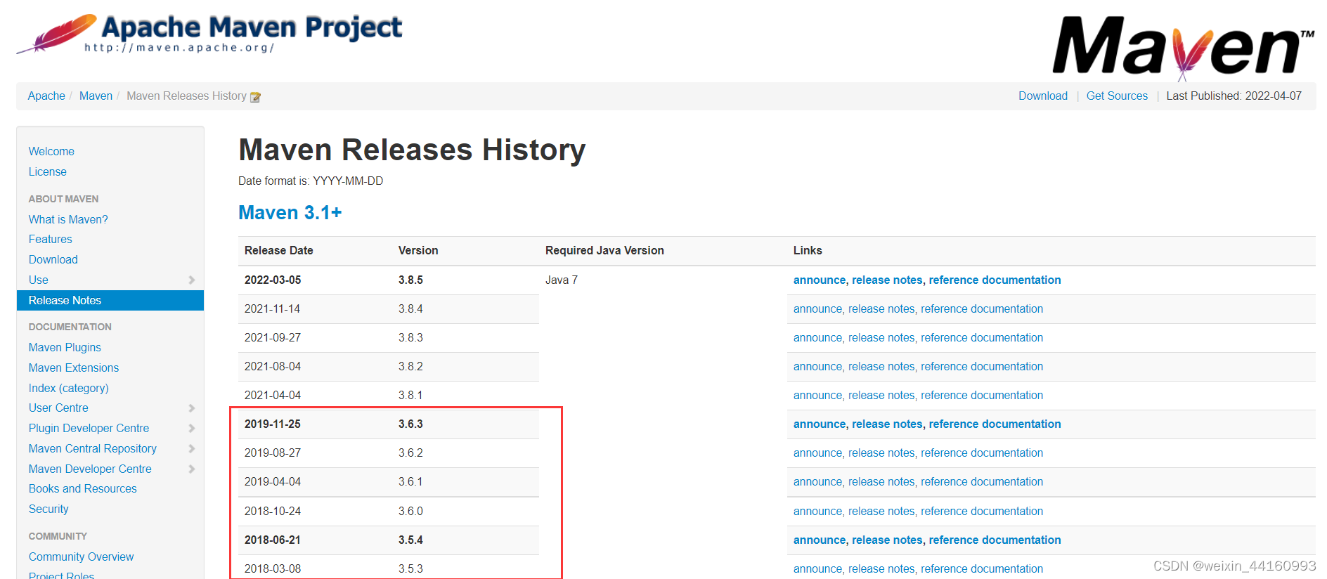Expand the Use sidebar chevron
This screenshot has height=579, width=1327.
191,280
